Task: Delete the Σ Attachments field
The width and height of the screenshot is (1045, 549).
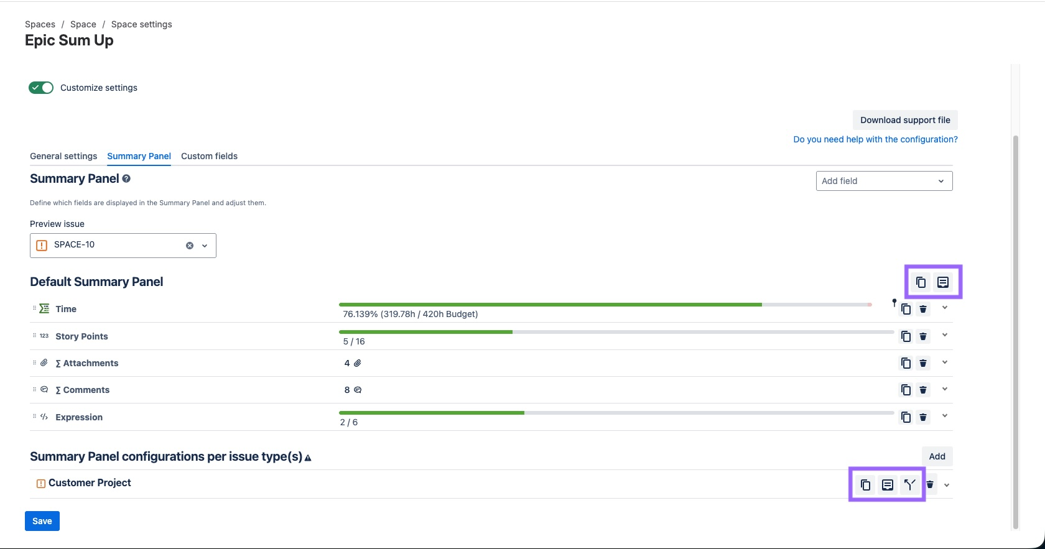Action: (923, 363)
